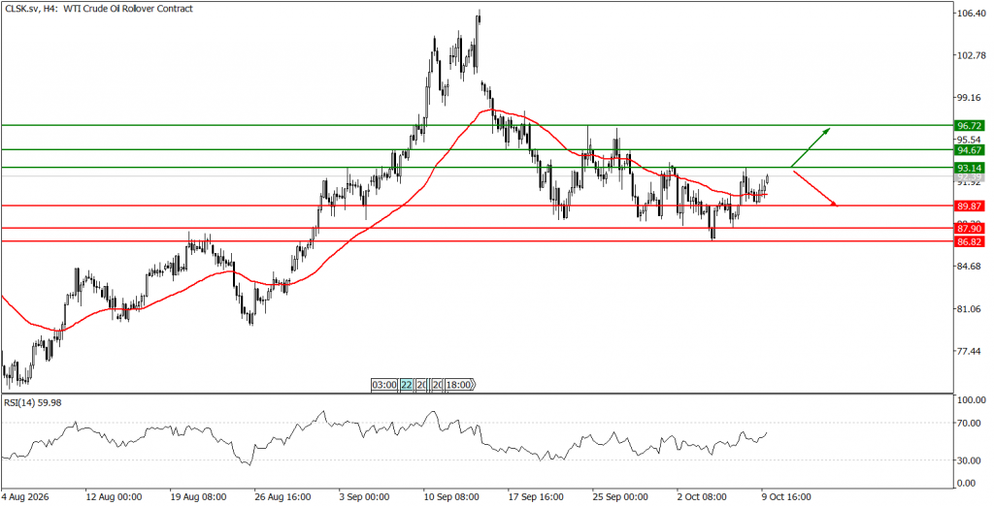Click the 94.67 resistance price label
The width and height of the screenshot is (994, 506).
(x=969, y=150)
